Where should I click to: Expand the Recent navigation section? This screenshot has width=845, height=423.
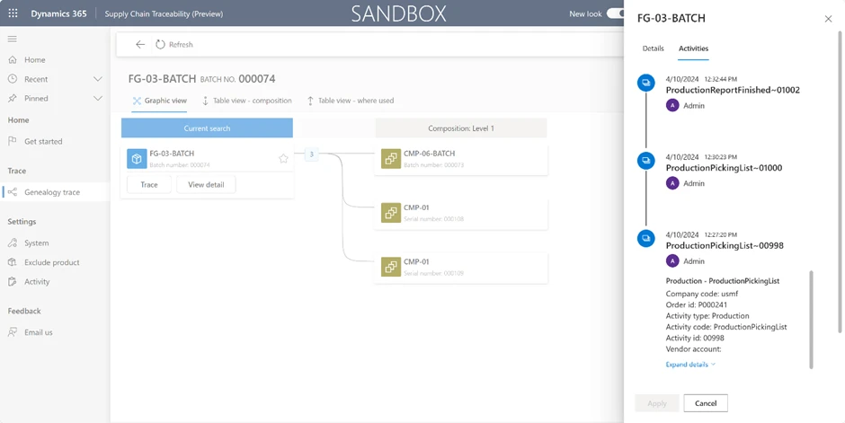(x=97, y=79)
